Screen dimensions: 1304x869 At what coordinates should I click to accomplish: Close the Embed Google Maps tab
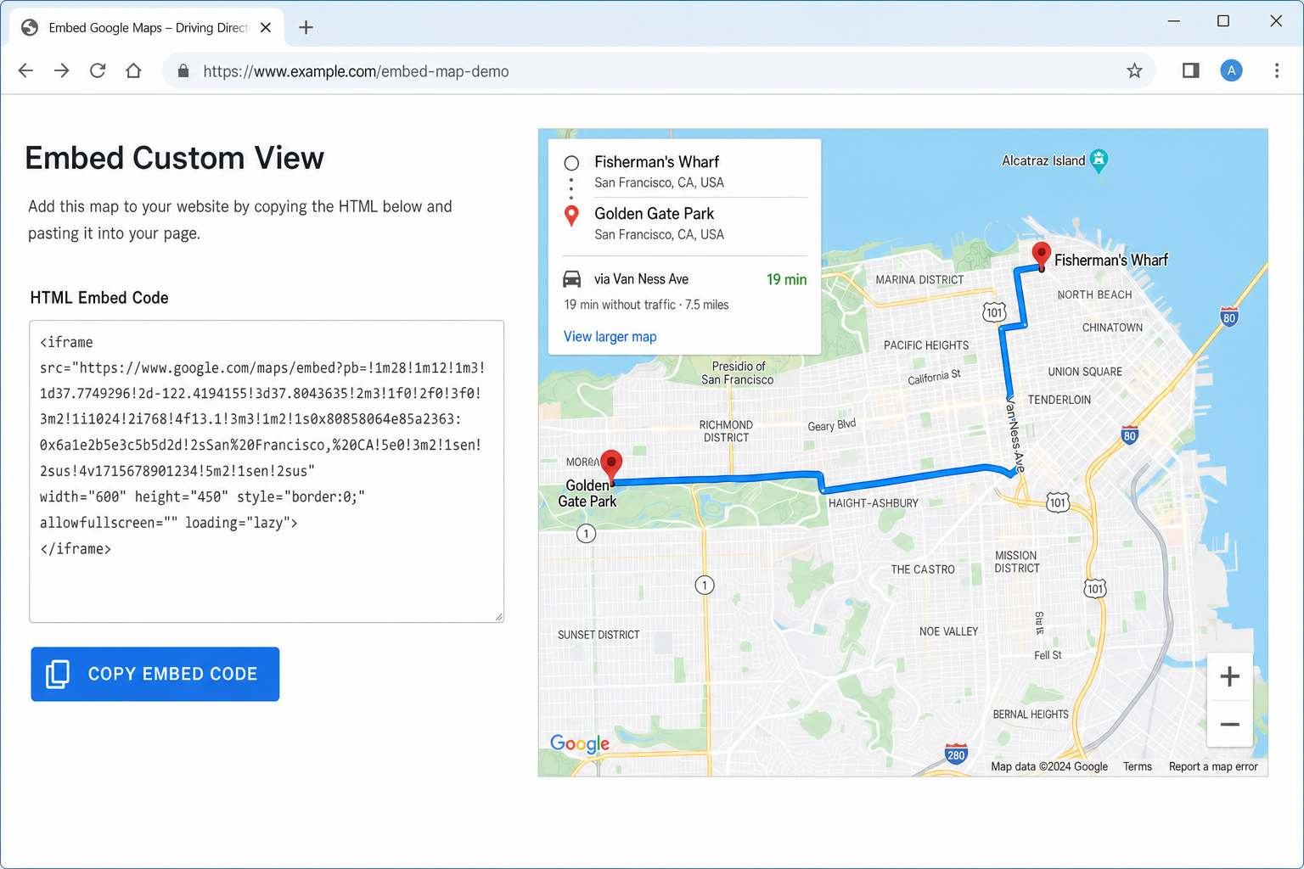pos(266,27)
